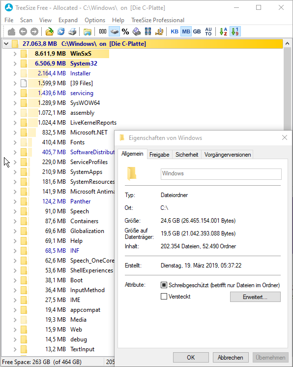Go forward with the right arrow icon
This screenshot has width=293, height=367.
click(34, 32)
